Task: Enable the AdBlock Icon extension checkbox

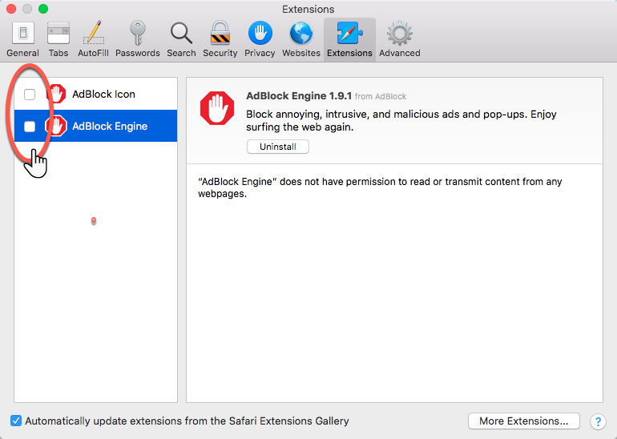Action: (30, 95)
